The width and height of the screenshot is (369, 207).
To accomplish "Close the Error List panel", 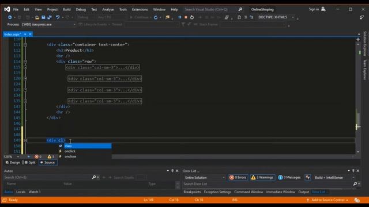I will tap(358, 171).
